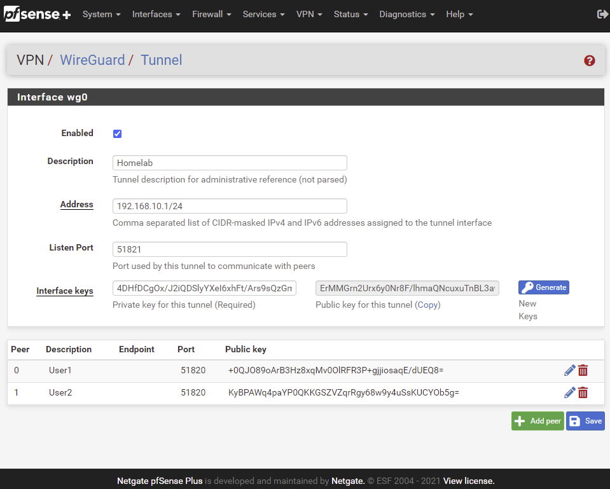The height and width of the screenshot is (489, 610).
Task: Focus the Description field containing Homelab
Action: [230, 163]
